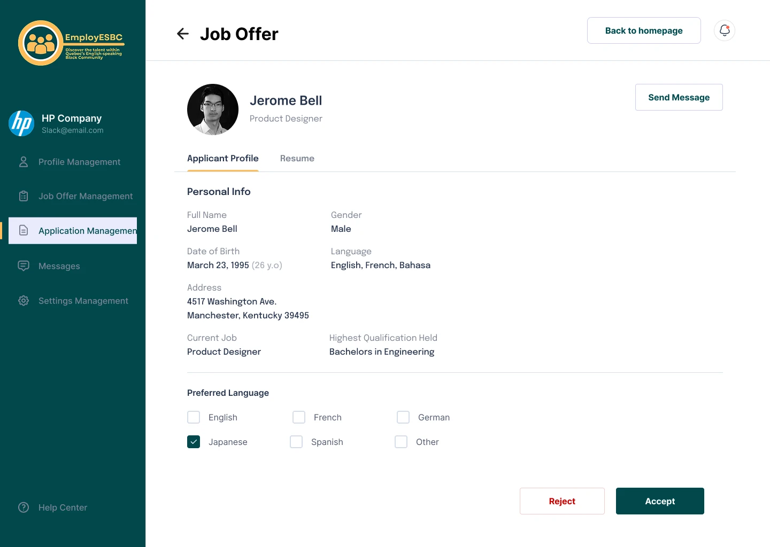Click the back arrow beside Job Offer
This screenshot has width=770, height=547.
click(183, 34)
